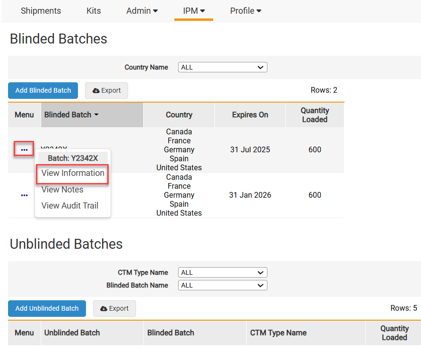Screen dimensions: 421x349
Task: Open the IPM navigation menu
Action: (x=194, y=10)
